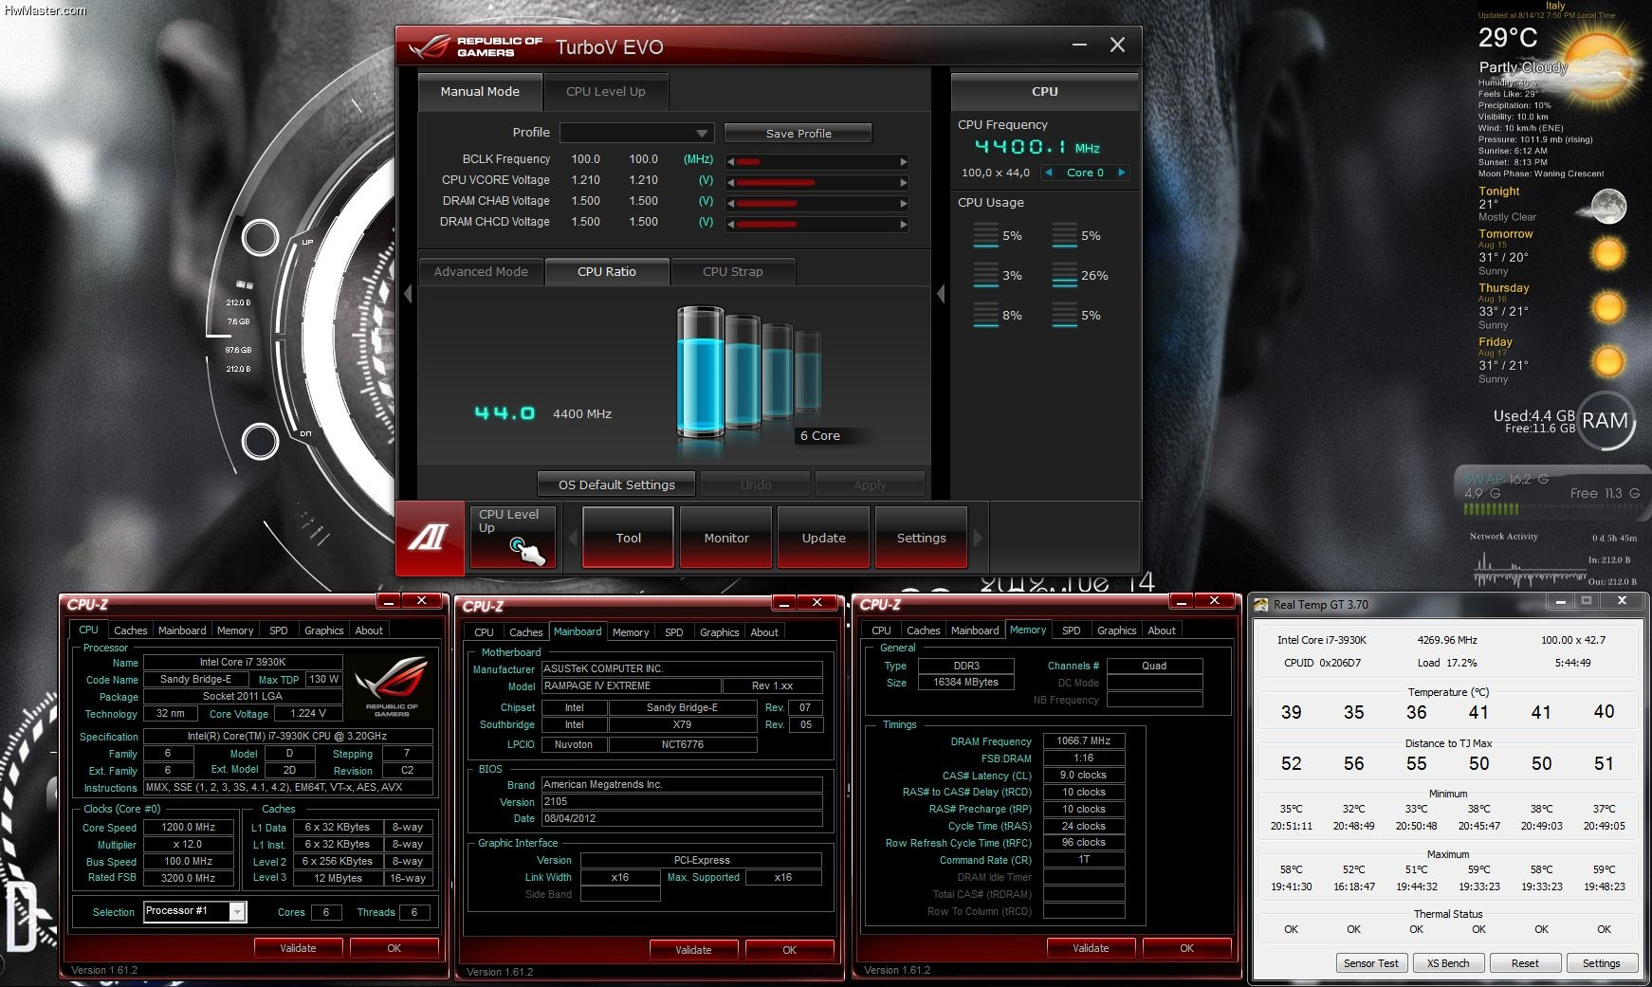This screenshot has width=1652, height=987.
Task: Click the DN circle on desktop gadget
Action: (x=260, y=441)
